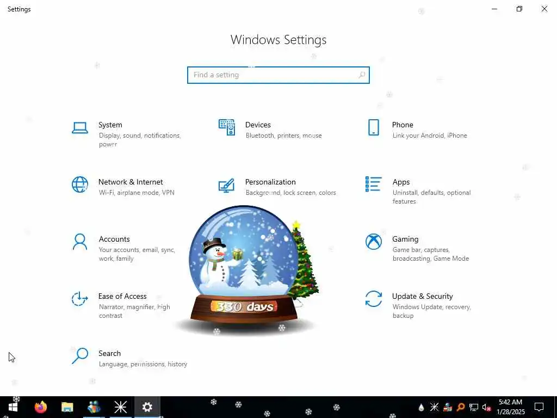The width and height of the screenshot is (557, 418).
Task: Open the Ease of Access icon
Action: 79,299
